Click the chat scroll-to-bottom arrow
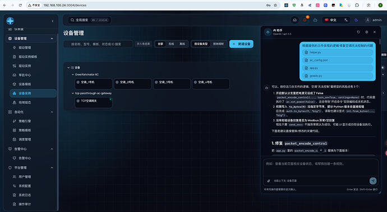Screen dimensions: 387x212 pyautogui.click(x=321, y=150)
